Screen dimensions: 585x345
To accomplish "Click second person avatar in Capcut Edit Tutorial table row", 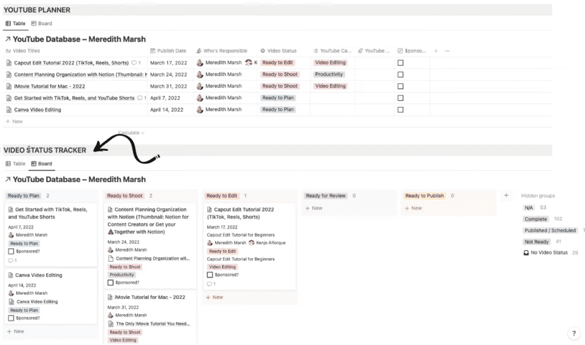I will click(x=249, y=63).
